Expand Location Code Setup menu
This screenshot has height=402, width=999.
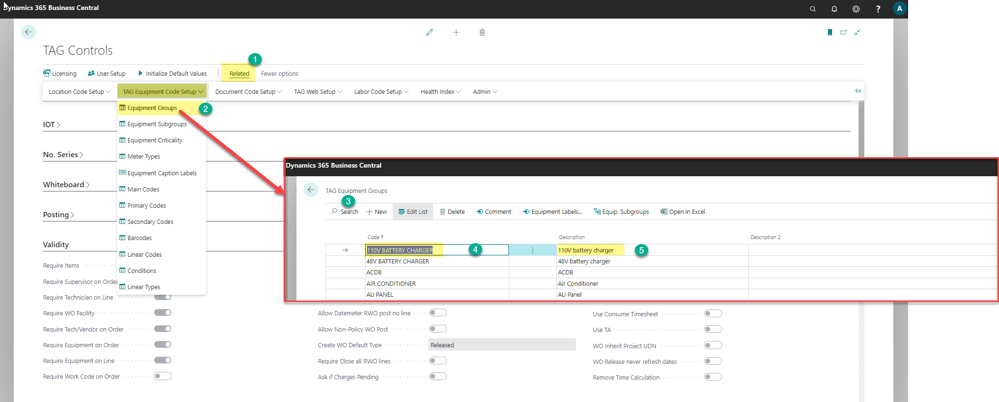click(79, 91)
